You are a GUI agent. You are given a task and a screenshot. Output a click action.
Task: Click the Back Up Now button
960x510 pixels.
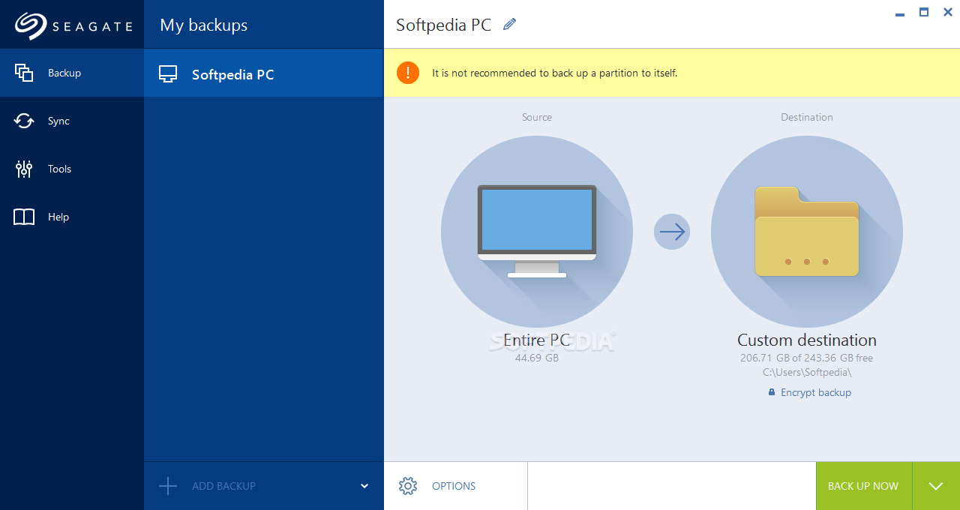[x=863, y=485]
